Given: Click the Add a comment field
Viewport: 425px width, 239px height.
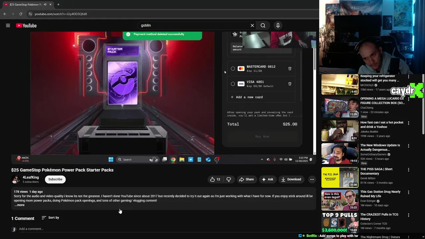Looking at the screenshot, I should (x=31, y=229).
